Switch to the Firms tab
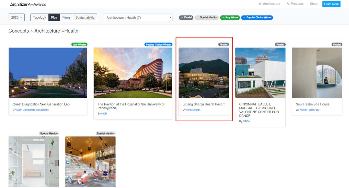This screenshot has height=188, width=349. point(66,17)
